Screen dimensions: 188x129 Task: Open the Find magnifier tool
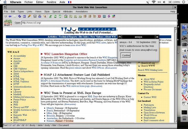coord(45,16)
